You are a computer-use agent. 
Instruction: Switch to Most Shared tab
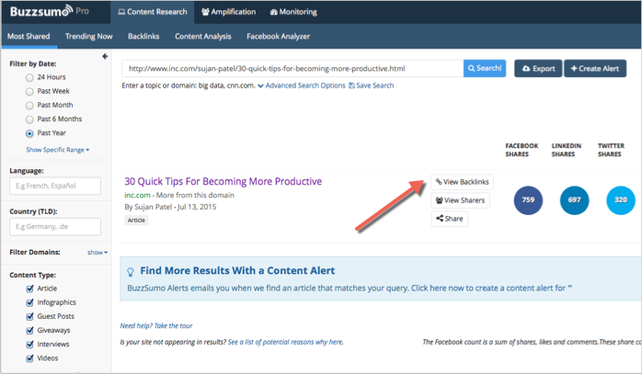pos(29,36)
